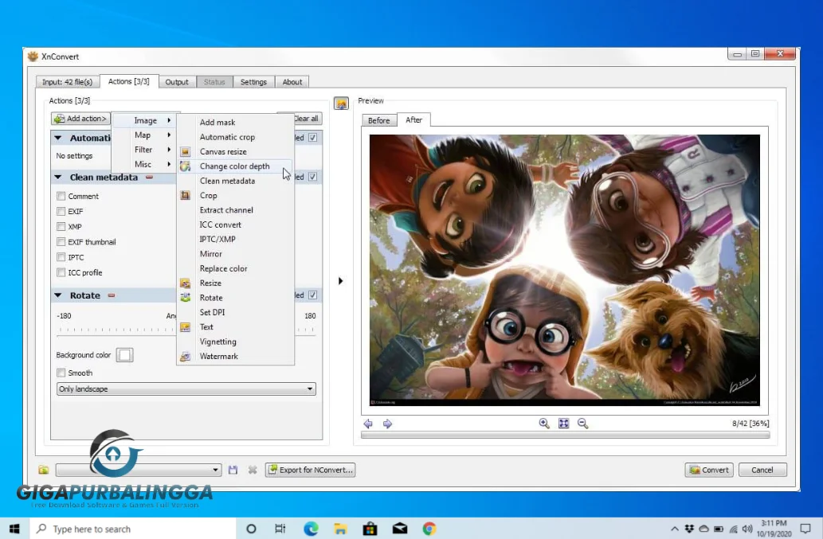Expand the Map submenu

click(144, 135)
